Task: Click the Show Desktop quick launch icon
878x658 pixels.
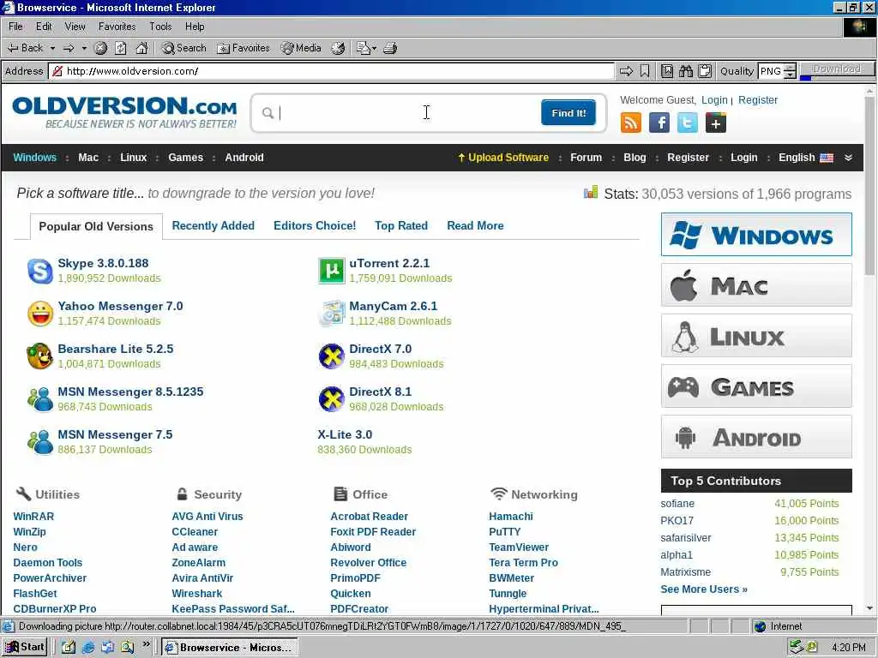Action: click(x=69, y=648)
